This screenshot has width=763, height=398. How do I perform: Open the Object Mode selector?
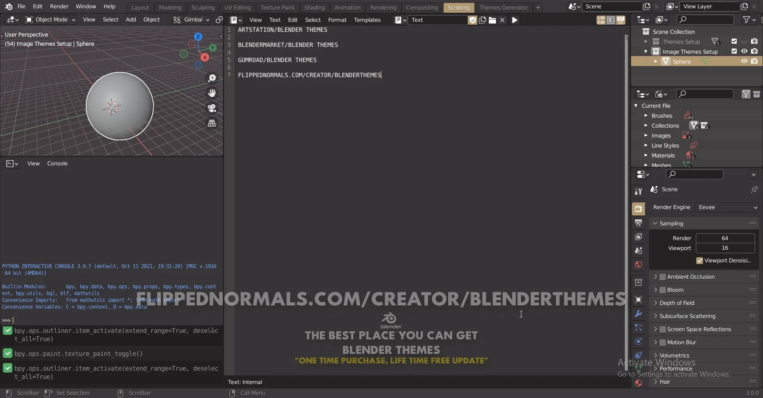point(50,19)
